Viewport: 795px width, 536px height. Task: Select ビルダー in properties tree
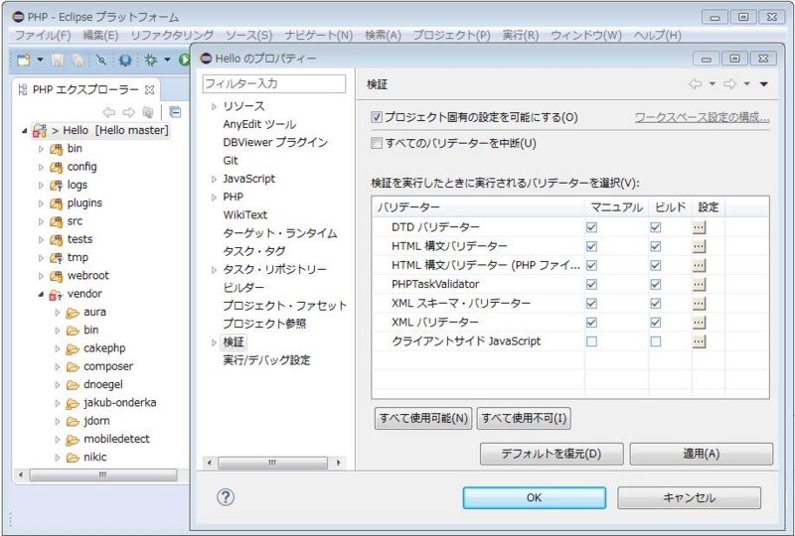243,288
